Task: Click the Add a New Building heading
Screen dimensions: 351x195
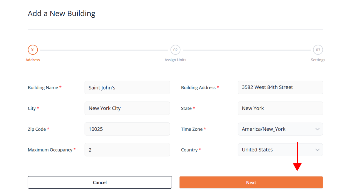Action: tap(62, 13)
